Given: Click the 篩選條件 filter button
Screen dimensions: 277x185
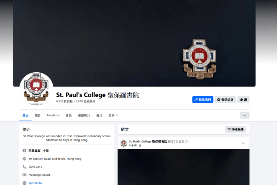Looking at the screenshot, I should [x=235, y=129].
